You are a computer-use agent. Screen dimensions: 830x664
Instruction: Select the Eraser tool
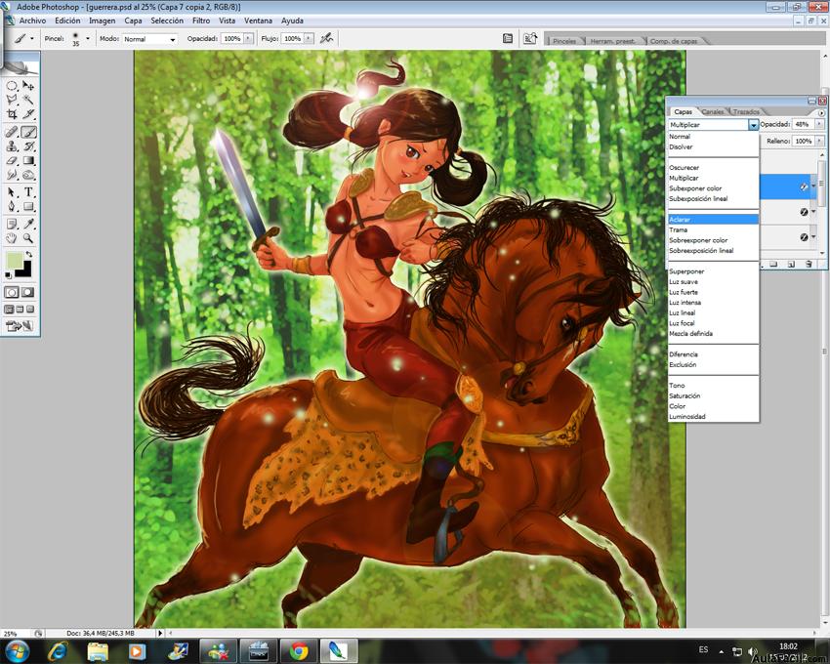tap(12, 160)
